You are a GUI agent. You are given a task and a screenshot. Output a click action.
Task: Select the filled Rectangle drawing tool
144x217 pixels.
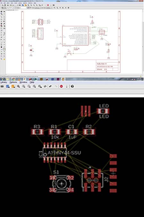(x=1, y=47)
